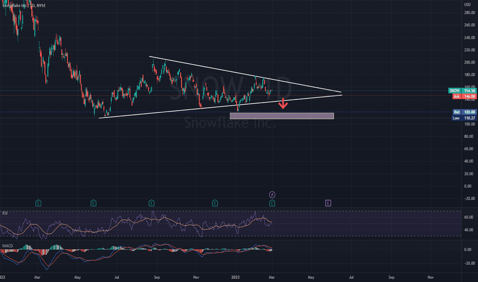Click the 260.00 price axis label
Screen dimensions: 478x282
point(469,25)
